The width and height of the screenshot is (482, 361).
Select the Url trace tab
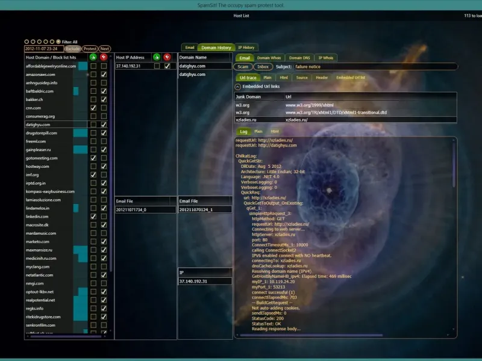coord(248,78)
